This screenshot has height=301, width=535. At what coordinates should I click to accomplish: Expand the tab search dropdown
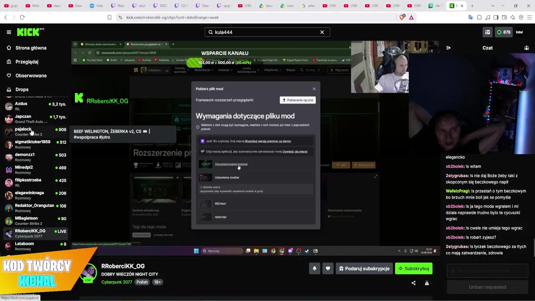(x=493, y=6)
